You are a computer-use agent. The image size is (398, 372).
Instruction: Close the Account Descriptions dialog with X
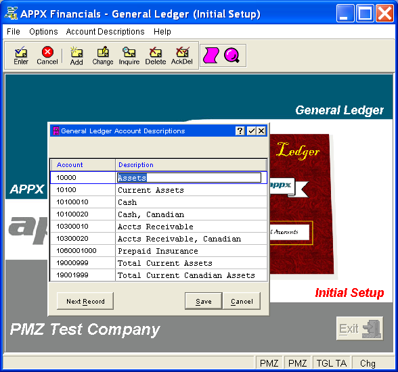261,131
